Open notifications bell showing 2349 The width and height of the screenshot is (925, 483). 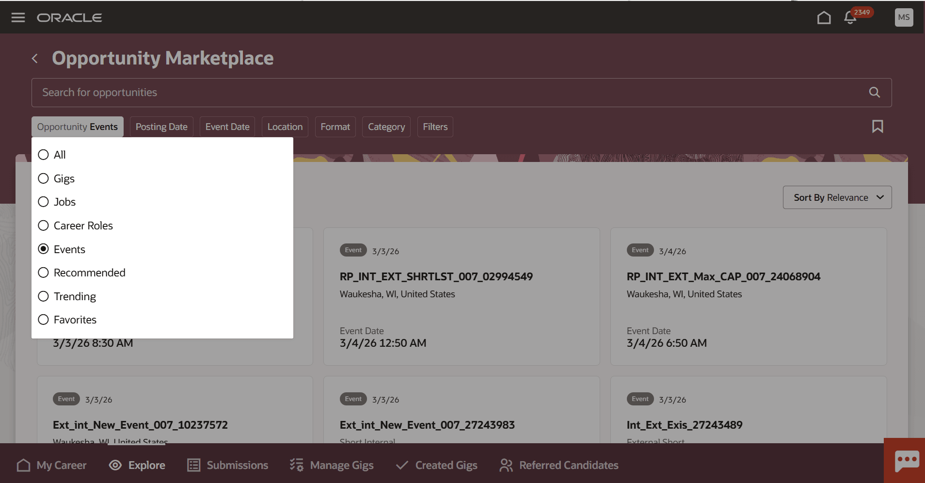point(850,17)
